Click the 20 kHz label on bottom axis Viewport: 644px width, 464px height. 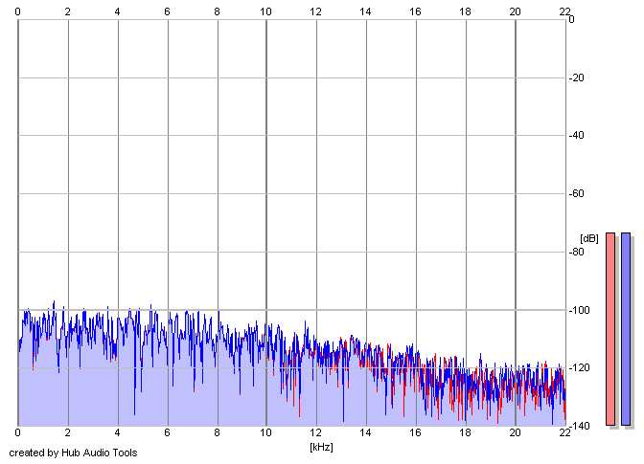point(515,433)
